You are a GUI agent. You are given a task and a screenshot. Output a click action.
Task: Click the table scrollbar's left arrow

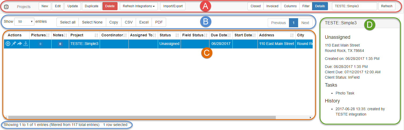[x=6, y=117]
